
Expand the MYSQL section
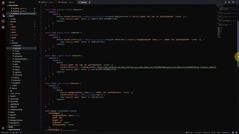point(10,127)
